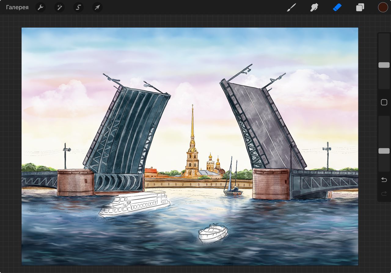Open the Adjustments magic wand menu
Image resolution: width=391 pixels, height=273 pixels.
(x=59, y=7)
